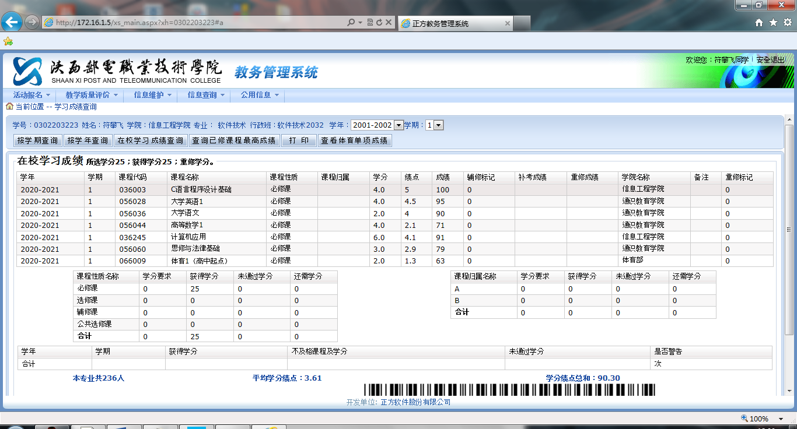797x429 pixels.
Task: Click the 在校学习成绩查询 button
Action: [x=151, y=140]
